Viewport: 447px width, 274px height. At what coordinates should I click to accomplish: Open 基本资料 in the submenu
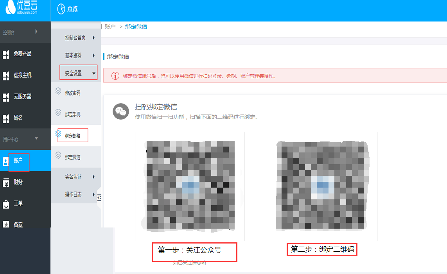(73, 56)
